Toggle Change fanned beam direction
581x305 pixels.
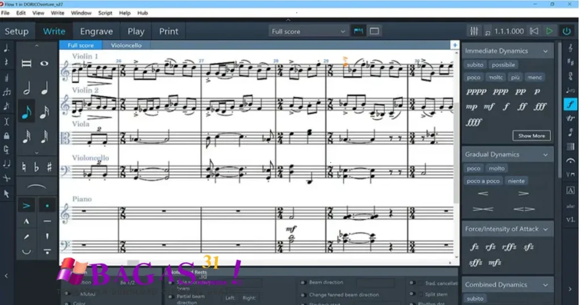coord(304,295)
